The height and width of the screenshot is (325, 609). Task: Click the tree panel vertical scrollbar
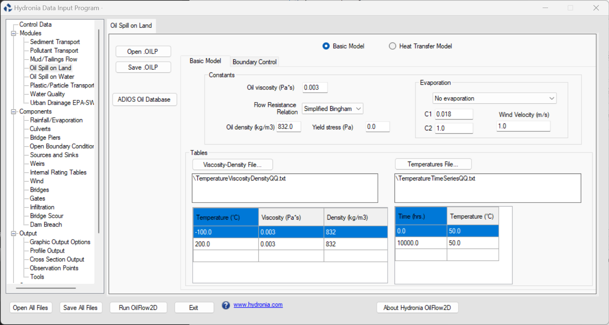98,130
